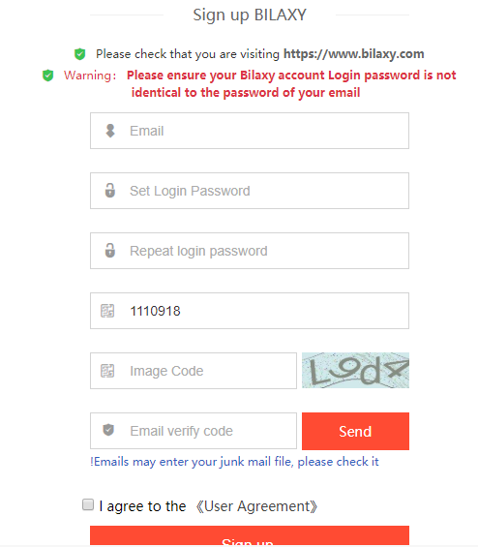Image resolution: width=478 pixels, height=547 pixels.
Task: Refresh the captcha image
Action: point(355,370)
